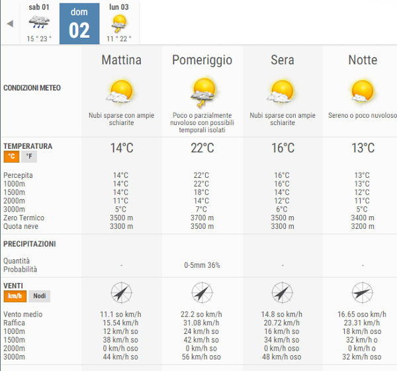This screenshot has width=397, height=371.
Task: Select Saturday 01 forecast tab
Action: point(39,24)
